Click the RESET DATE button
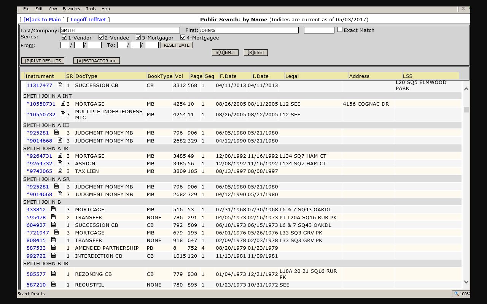 177,45
